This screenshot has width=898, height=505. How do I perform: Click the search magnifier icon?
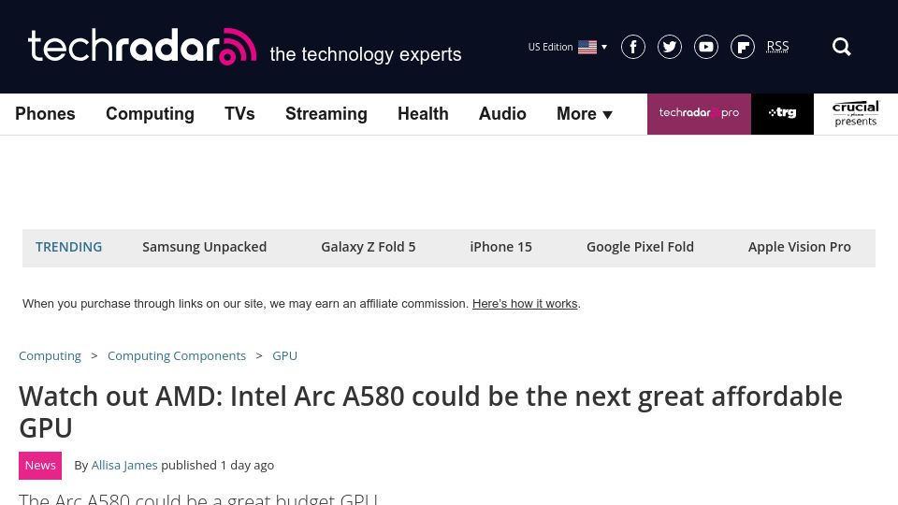pos(841,47)
